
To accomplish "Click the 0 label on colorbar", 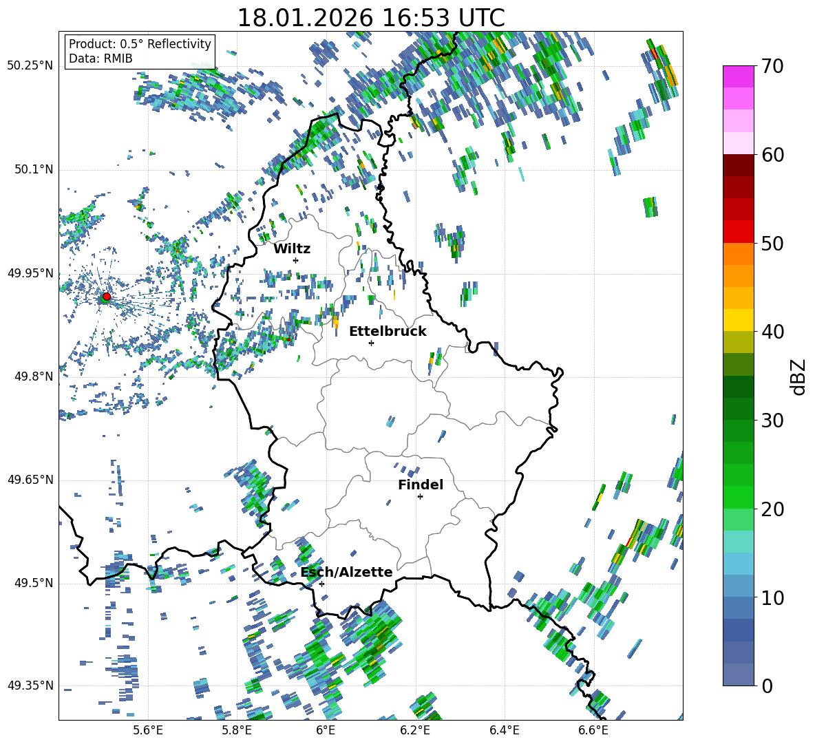I will click(x=767, y=685).
